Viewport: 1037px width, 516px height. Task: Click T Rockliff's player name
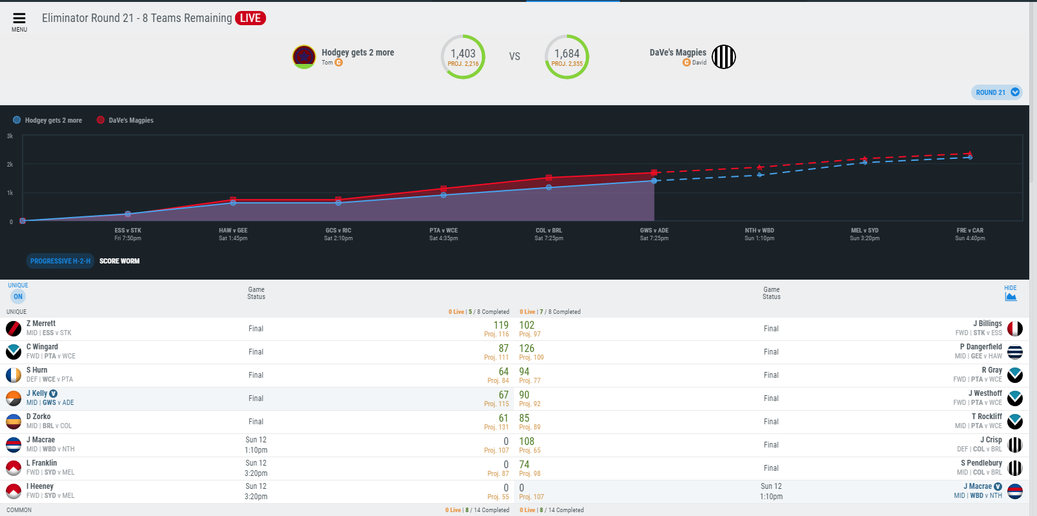(987, 417)
